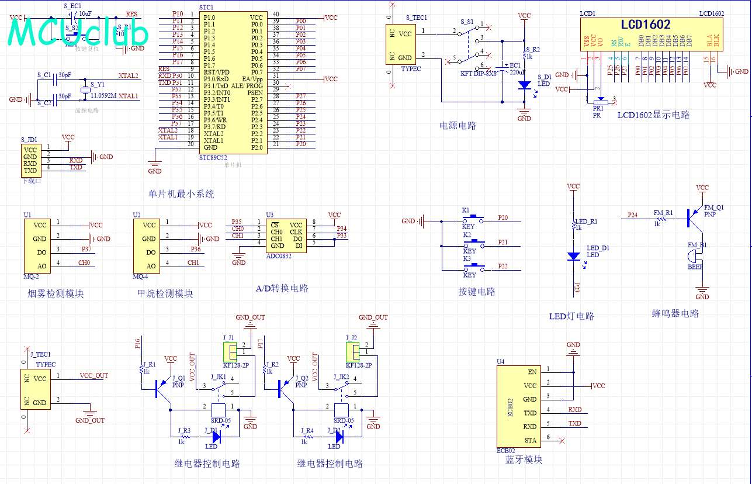752x484 pixels.
Task: Click the MCUclub watermark logo
Action: (x=77, y=31)
